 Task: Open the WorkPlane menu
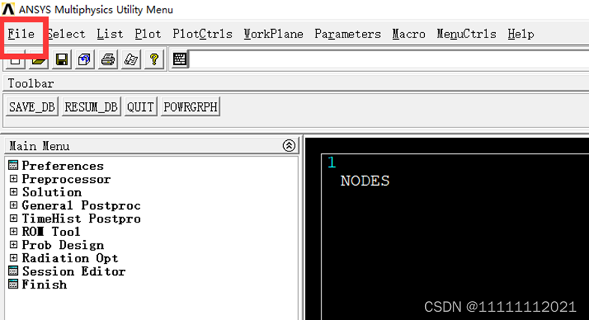tap(273, 34)
